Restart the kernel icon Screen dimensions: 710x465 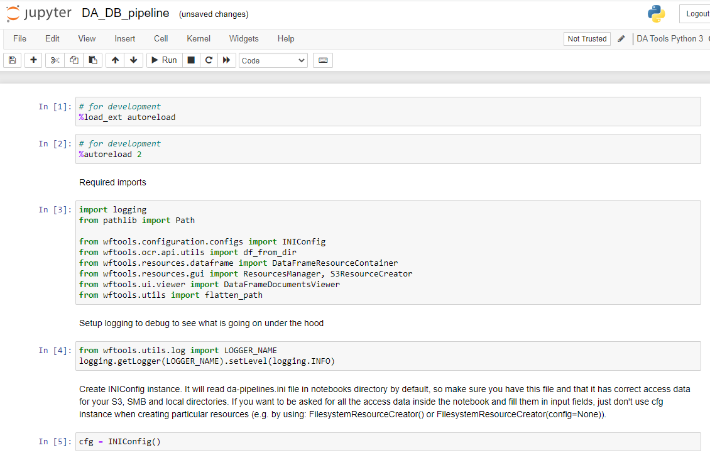[x=209, y=60]
